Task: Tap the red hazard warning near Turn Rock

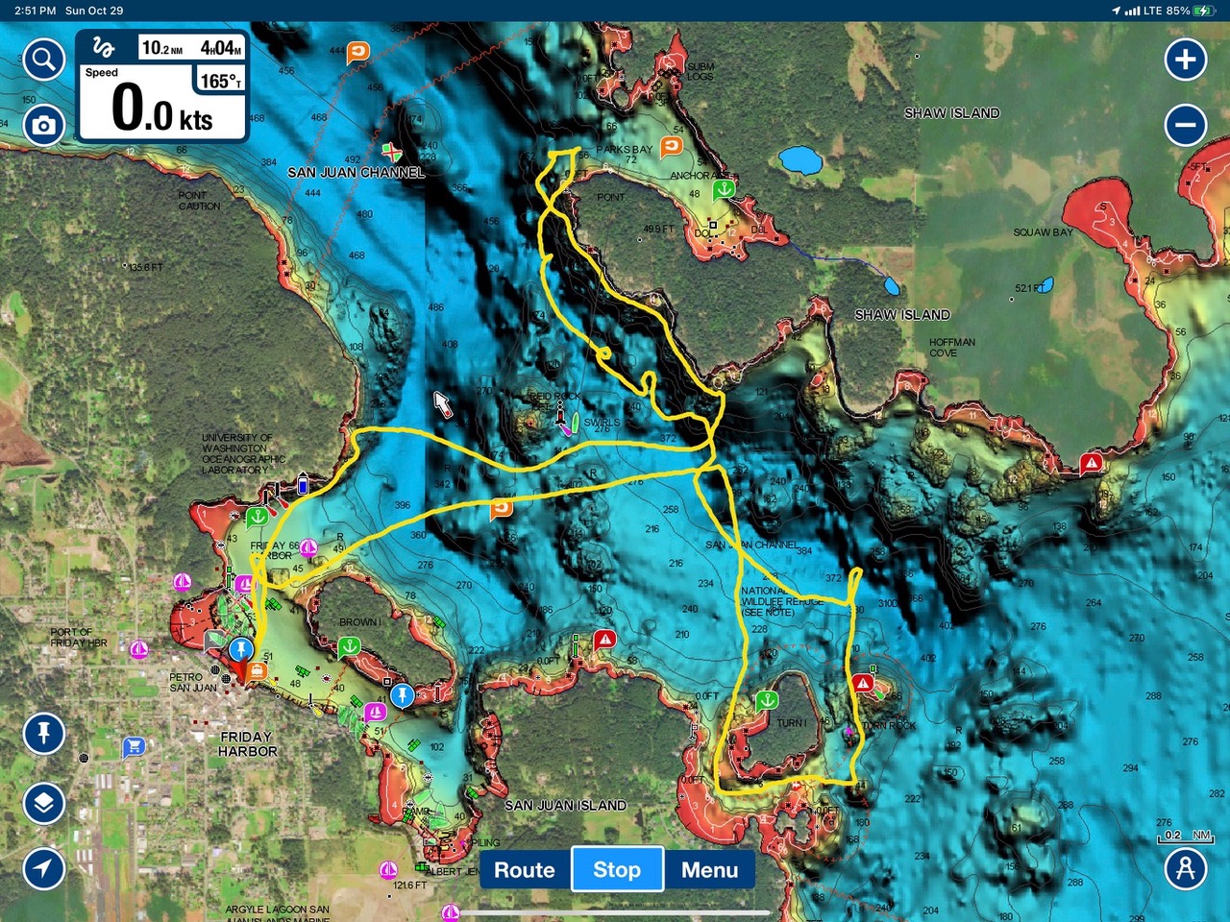Action: tap(862, 683)
